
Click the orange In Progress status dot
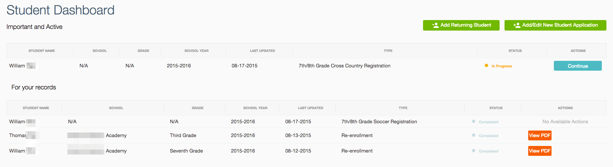click(x=486, y=66)
